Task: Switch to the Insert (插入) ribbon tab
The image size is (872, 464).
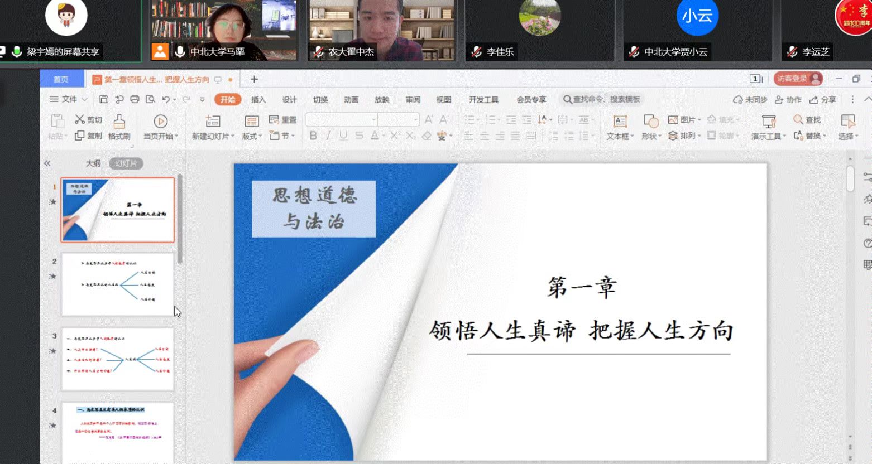Action: [x=258, y=100]
